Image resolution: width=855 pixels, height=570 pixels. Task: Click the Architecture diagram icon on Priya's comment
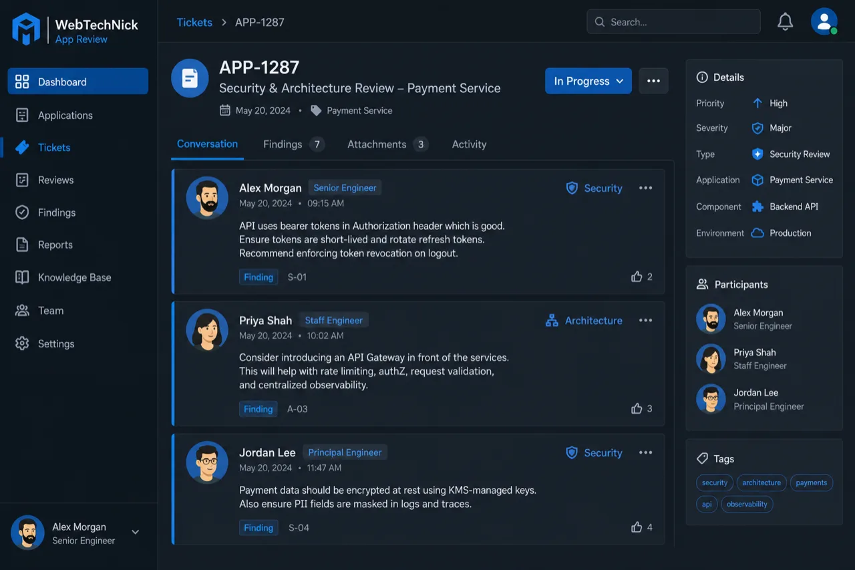(552, 321)
